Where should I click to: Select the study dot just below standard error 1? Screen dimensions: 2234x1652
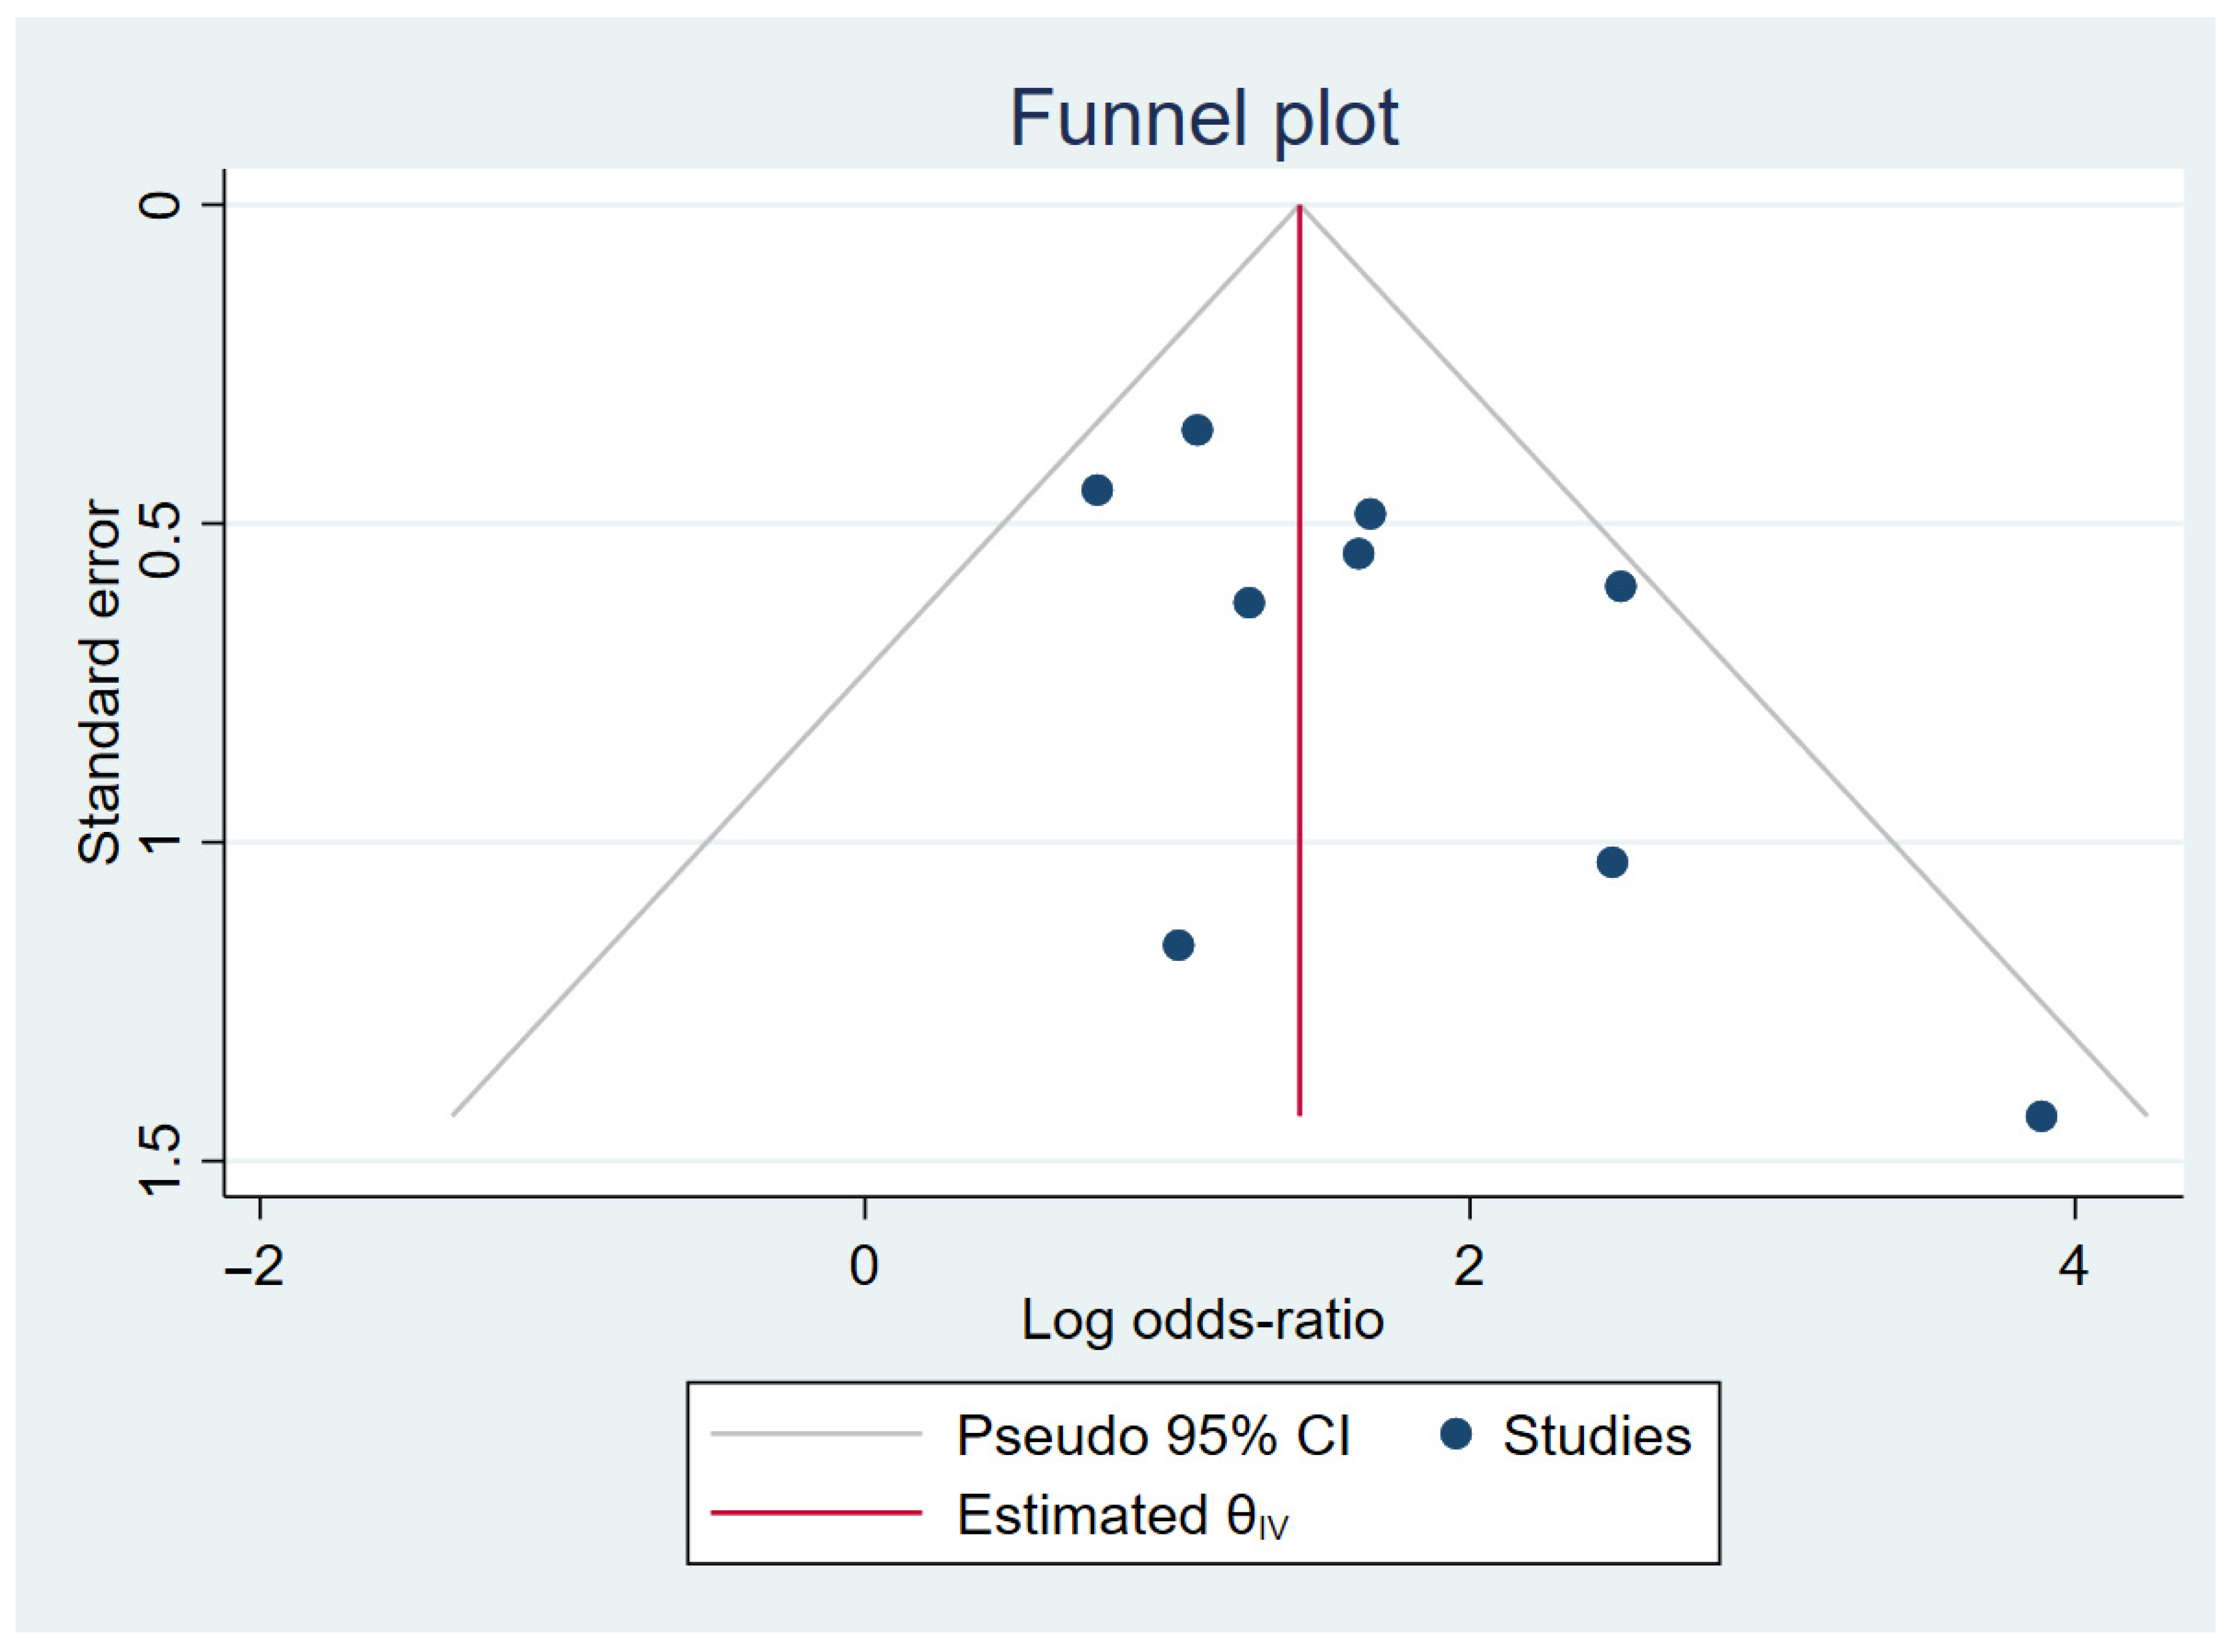pos(1612,862)
